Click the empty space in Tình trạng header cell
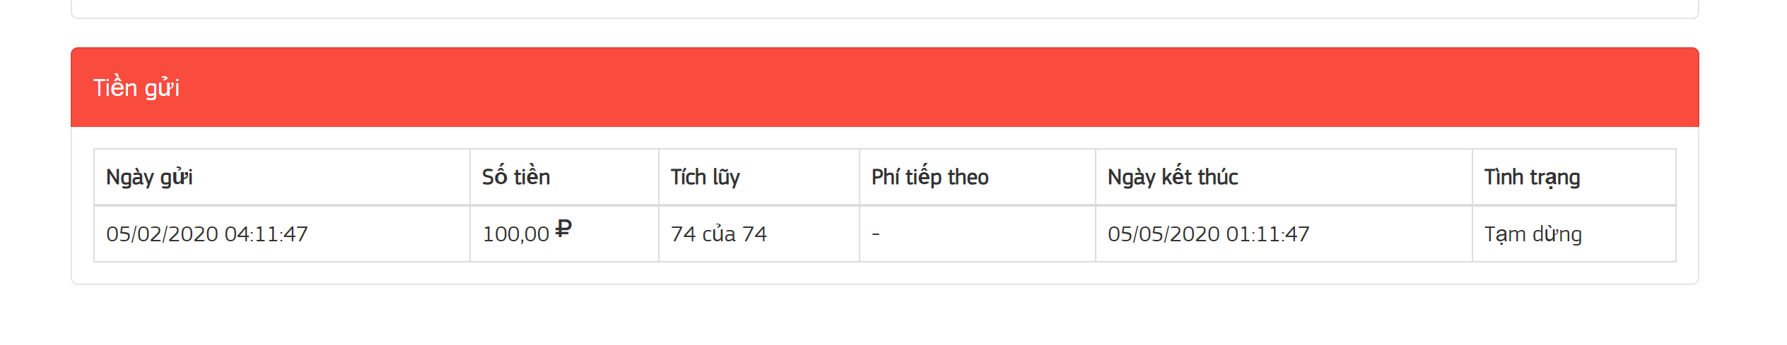This screenshot has height=345, width=1787. point(1633,177)
